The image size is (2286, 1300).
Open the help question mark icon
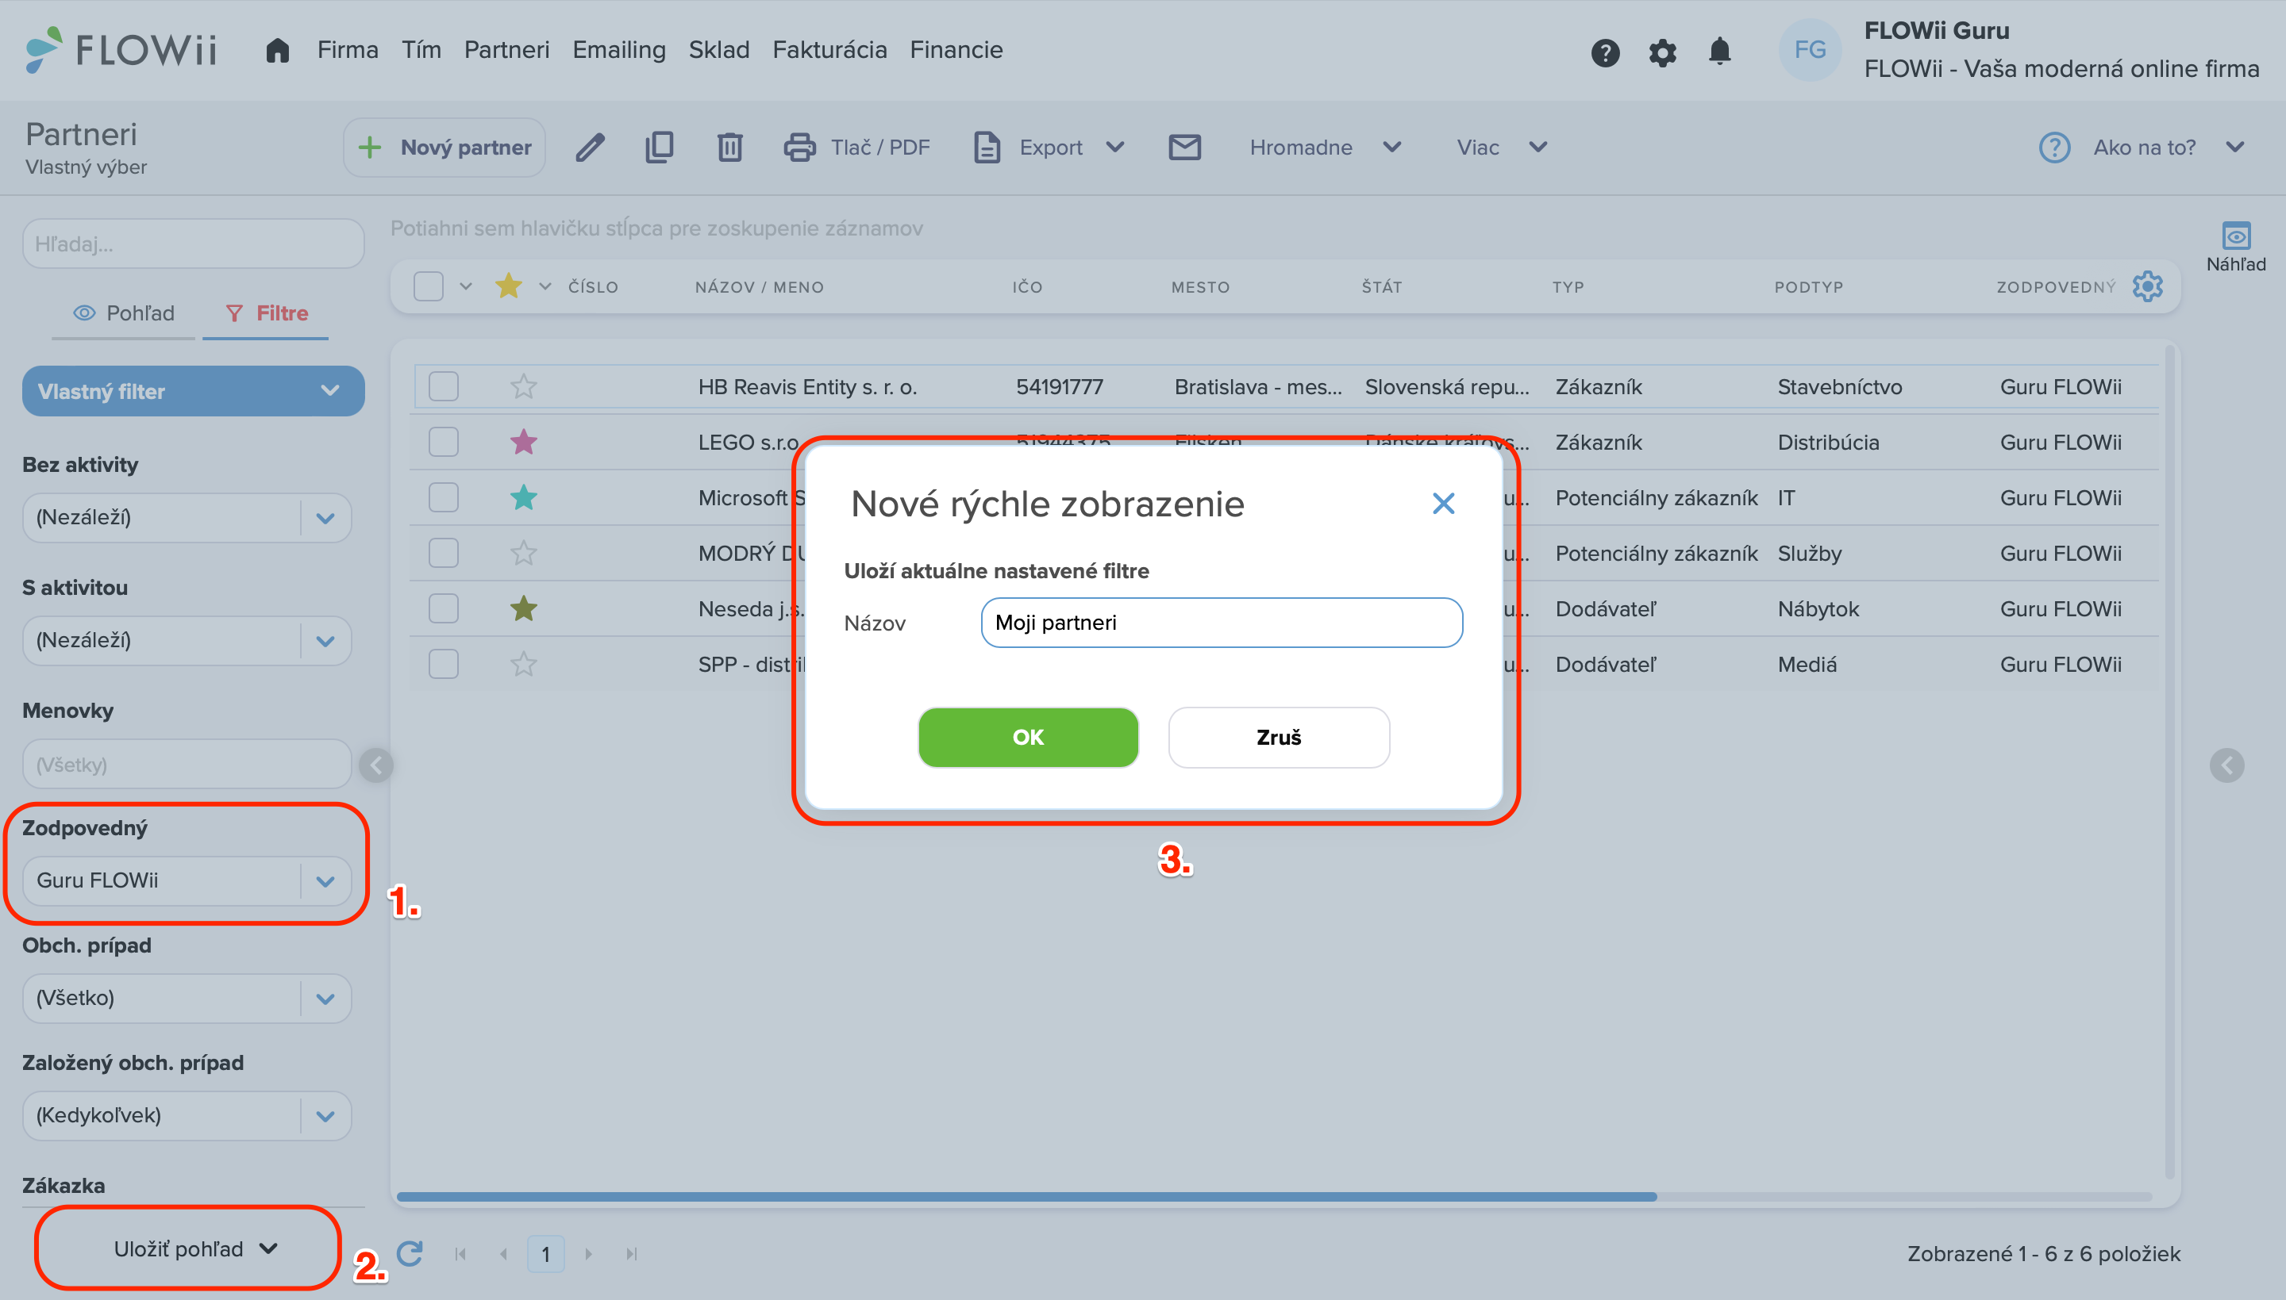click(x=1604, y=52)
